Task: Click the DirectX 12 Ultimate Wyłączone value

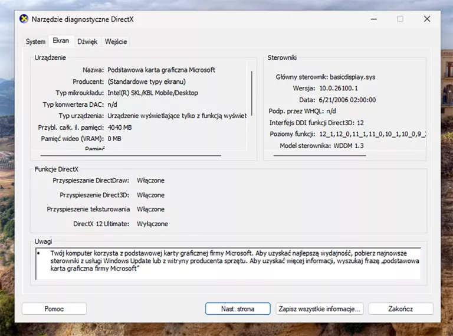Action: pos(152,224)
